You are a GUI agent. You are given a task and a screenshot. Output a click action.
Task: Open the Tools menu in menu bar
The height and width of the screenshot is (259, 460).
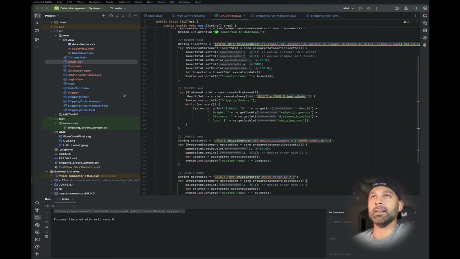coord(161,2)
